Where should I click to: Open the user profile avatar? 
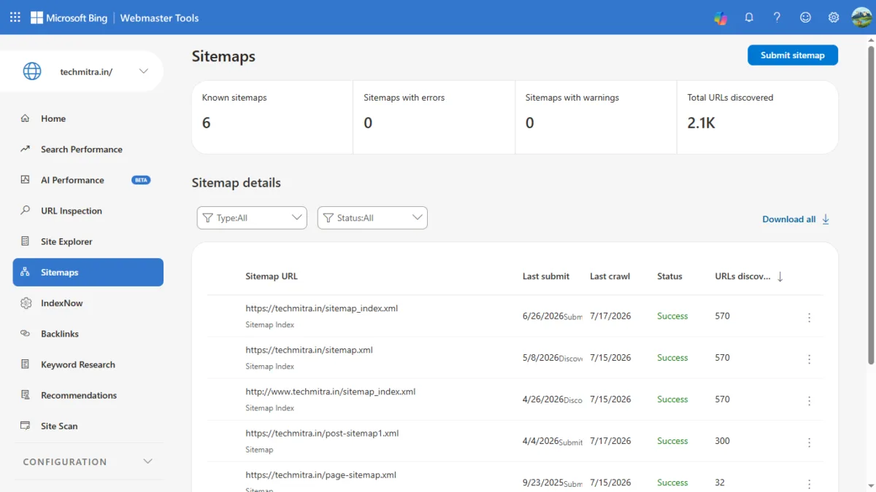861,17
